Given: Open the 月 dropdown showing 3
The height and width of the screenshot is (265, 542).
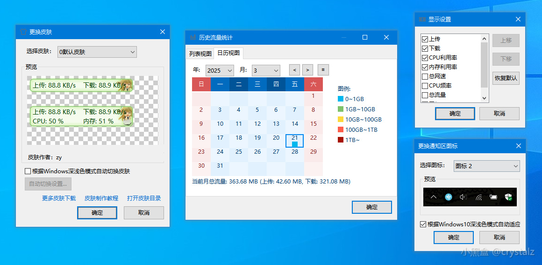Looking at the screenshot, I should point(266,70).
